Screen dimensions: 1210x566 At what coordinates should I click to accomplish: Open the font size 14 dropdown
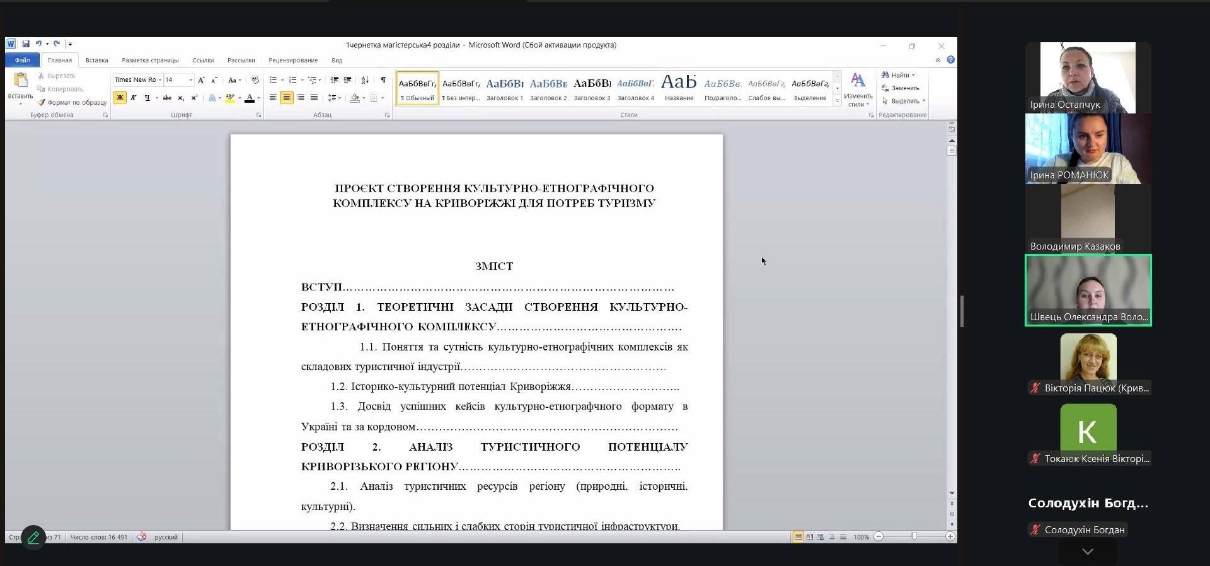(190, 80)
